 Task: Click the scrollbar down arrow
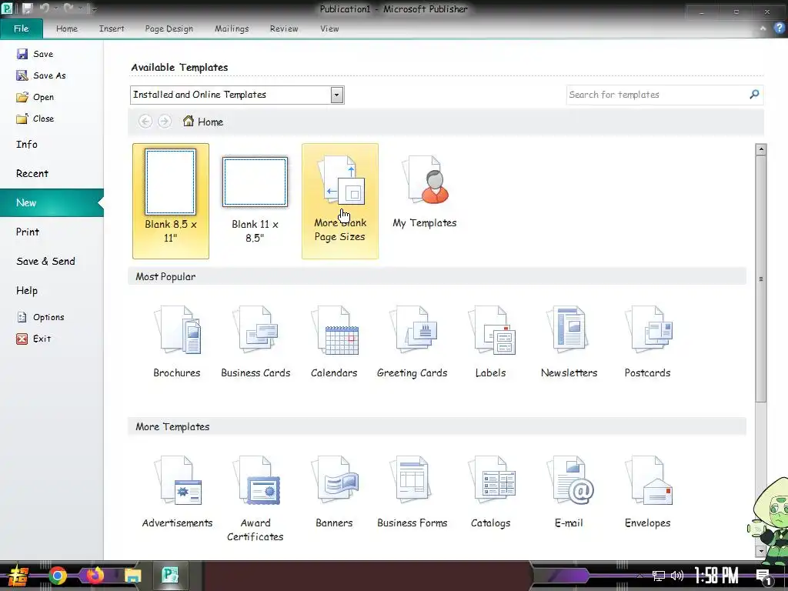point(761,551)
